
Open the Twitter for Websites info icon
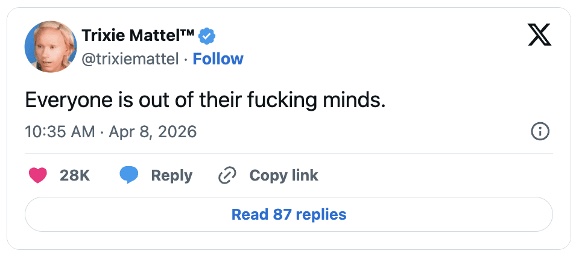click(x=539, y=131)
